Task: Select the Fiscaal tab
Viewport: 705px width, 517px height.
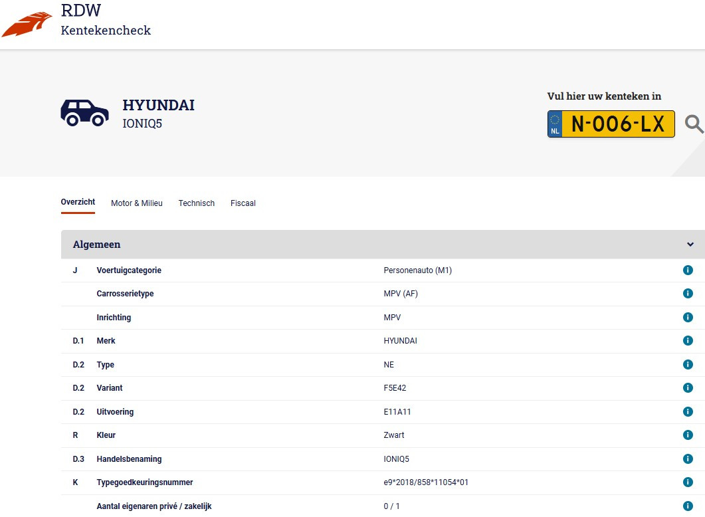Action: (x=243, y=203)
